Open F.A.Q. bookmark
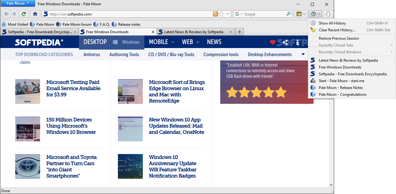The height and width of the screenshot is (194, 396). point(101,24)
